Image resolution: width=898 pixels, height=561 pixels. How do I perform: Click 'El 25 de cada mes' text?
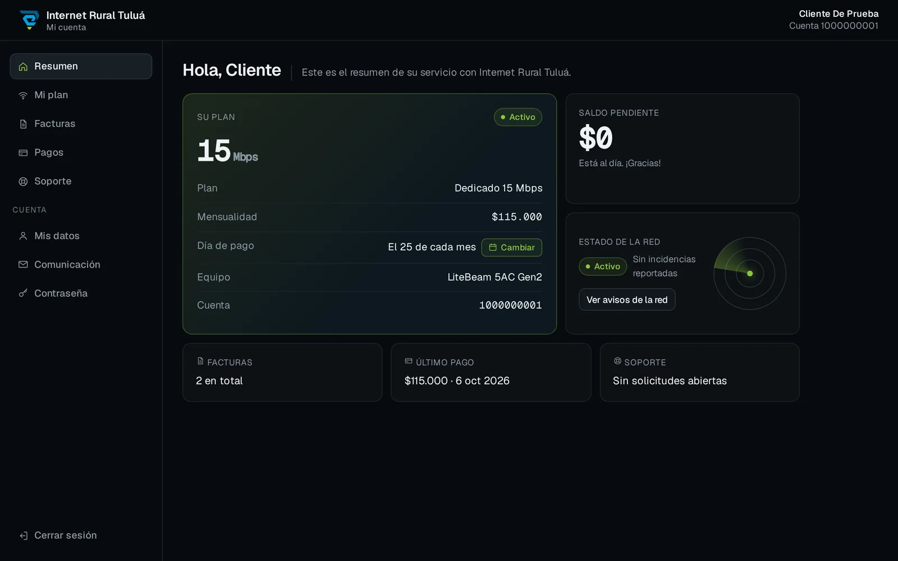(432, 247)
